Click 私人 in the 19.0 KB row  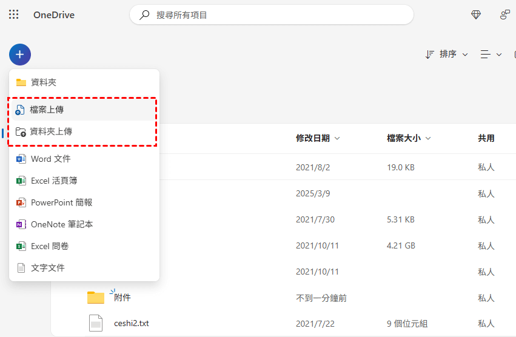click(486, 167)
